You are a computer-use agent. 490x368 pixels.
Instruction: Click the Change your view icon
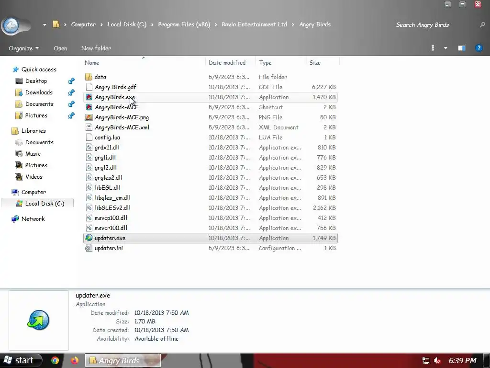click(x=433, y=48)
